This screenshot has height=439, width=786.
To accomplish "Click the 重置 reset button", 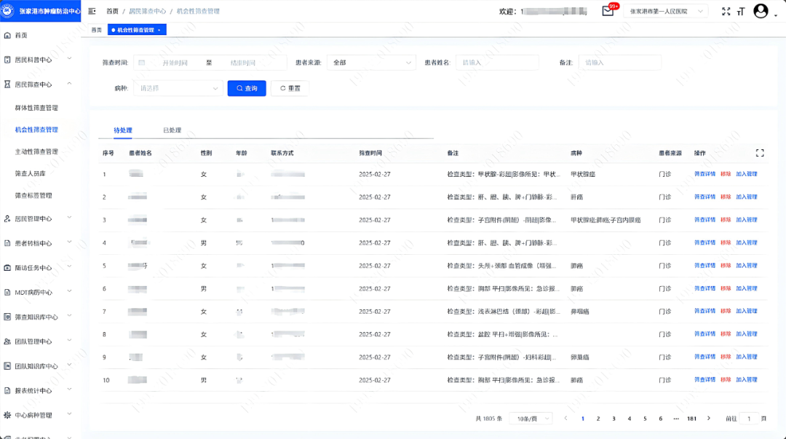I will click(x=290, y=88).
